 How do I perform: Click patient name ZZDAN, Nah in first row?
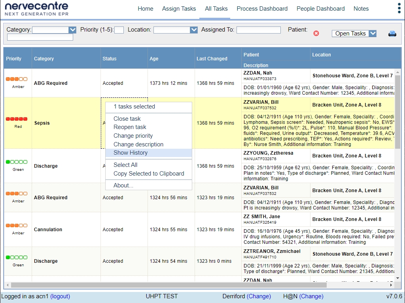point(257,73)
